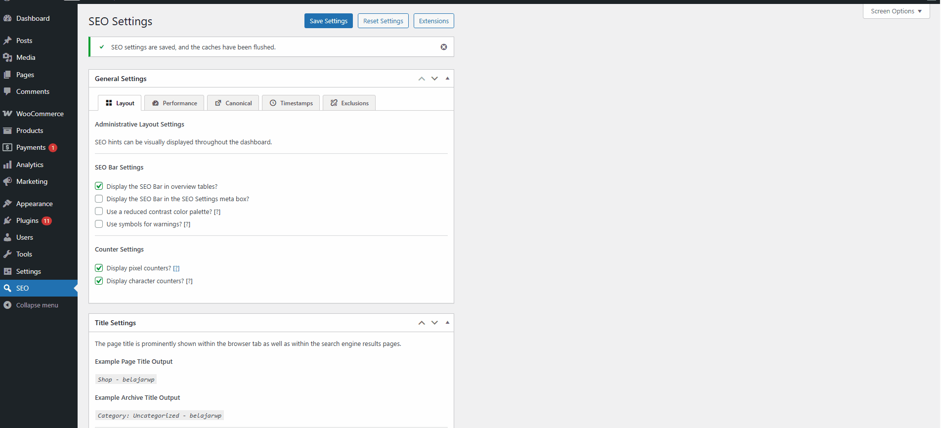The image size is (941, 428).
Task: Click the Marketing megaphone icon
Action: point(7,182)
